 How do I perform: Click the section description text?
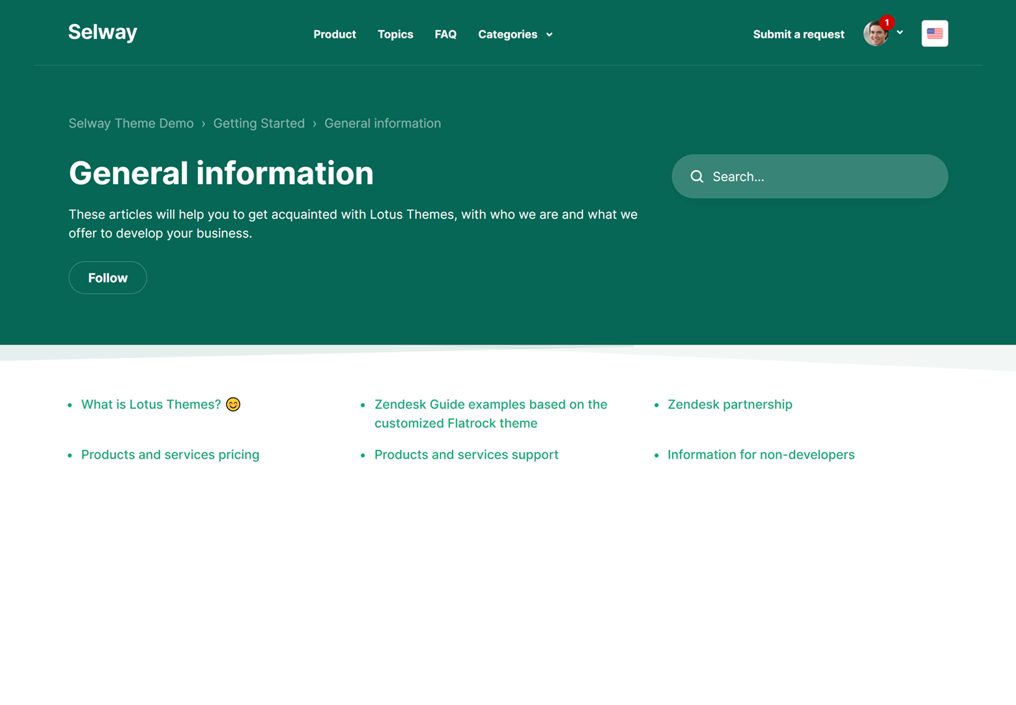353,224
